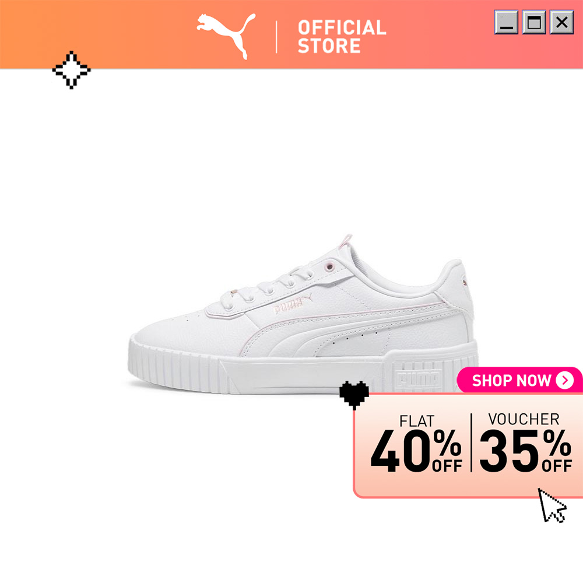Click the arrow circle in Shop Now

pos(565,380)
